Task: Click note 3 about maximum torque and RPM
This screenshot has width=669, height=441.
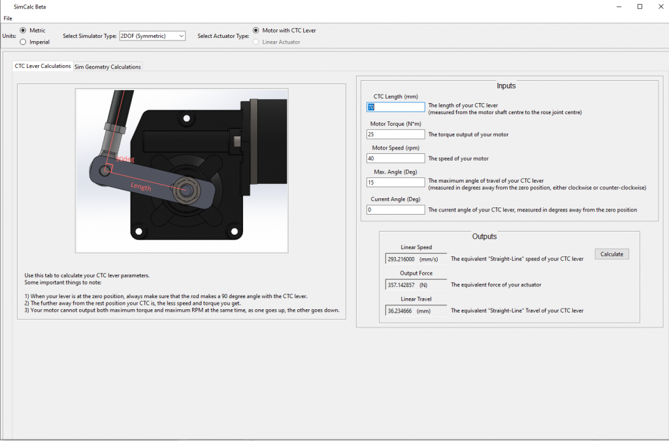Action: (x=182, y=310)
